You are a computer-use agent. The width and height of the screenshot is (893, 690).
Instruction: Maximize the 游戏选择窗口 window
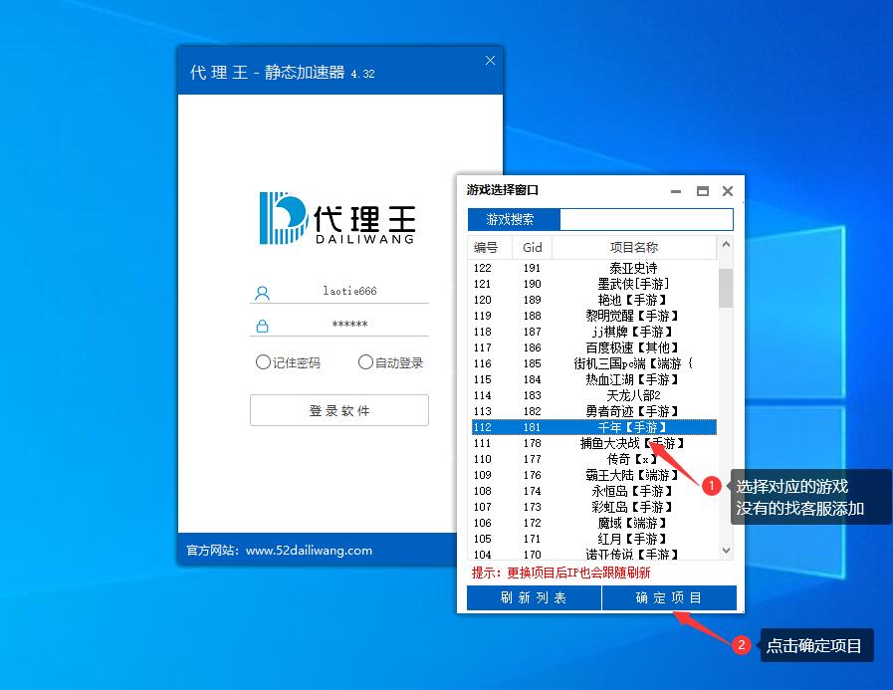(703, 191)
